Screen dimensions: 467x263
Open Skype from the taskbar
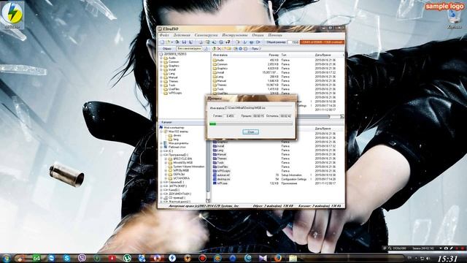pyautogui.click(x=66, y=258)
